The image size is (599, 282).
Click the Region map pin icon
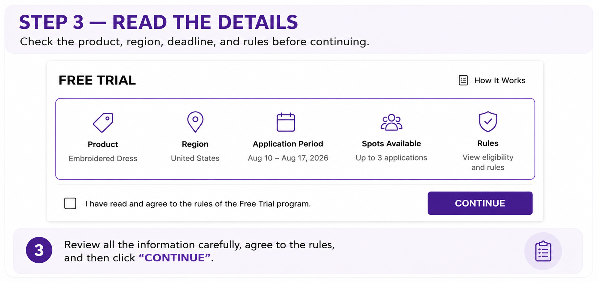pyautogui.click(x=195, y=122)
